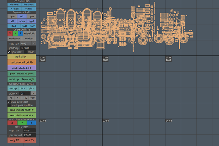Enable the "stack" checkbox beside spin shells

pos(26,52)
